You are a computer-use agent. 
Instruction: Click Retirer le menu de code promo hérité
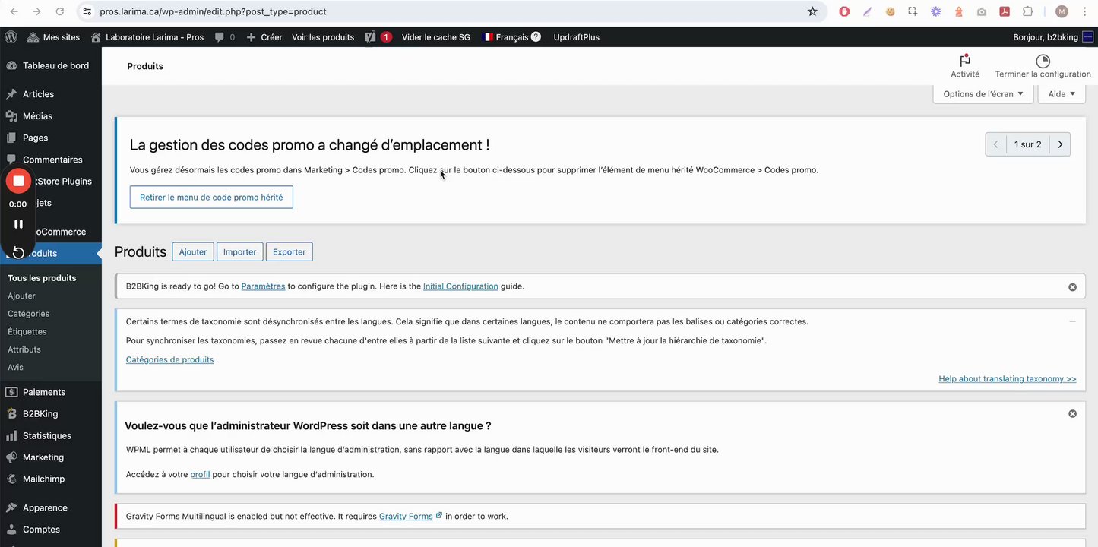tap(211, 198)
